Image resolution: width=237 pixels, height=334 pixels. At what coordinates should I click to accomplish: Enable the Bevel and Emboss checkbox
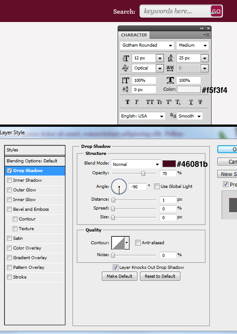pos(9,209)
